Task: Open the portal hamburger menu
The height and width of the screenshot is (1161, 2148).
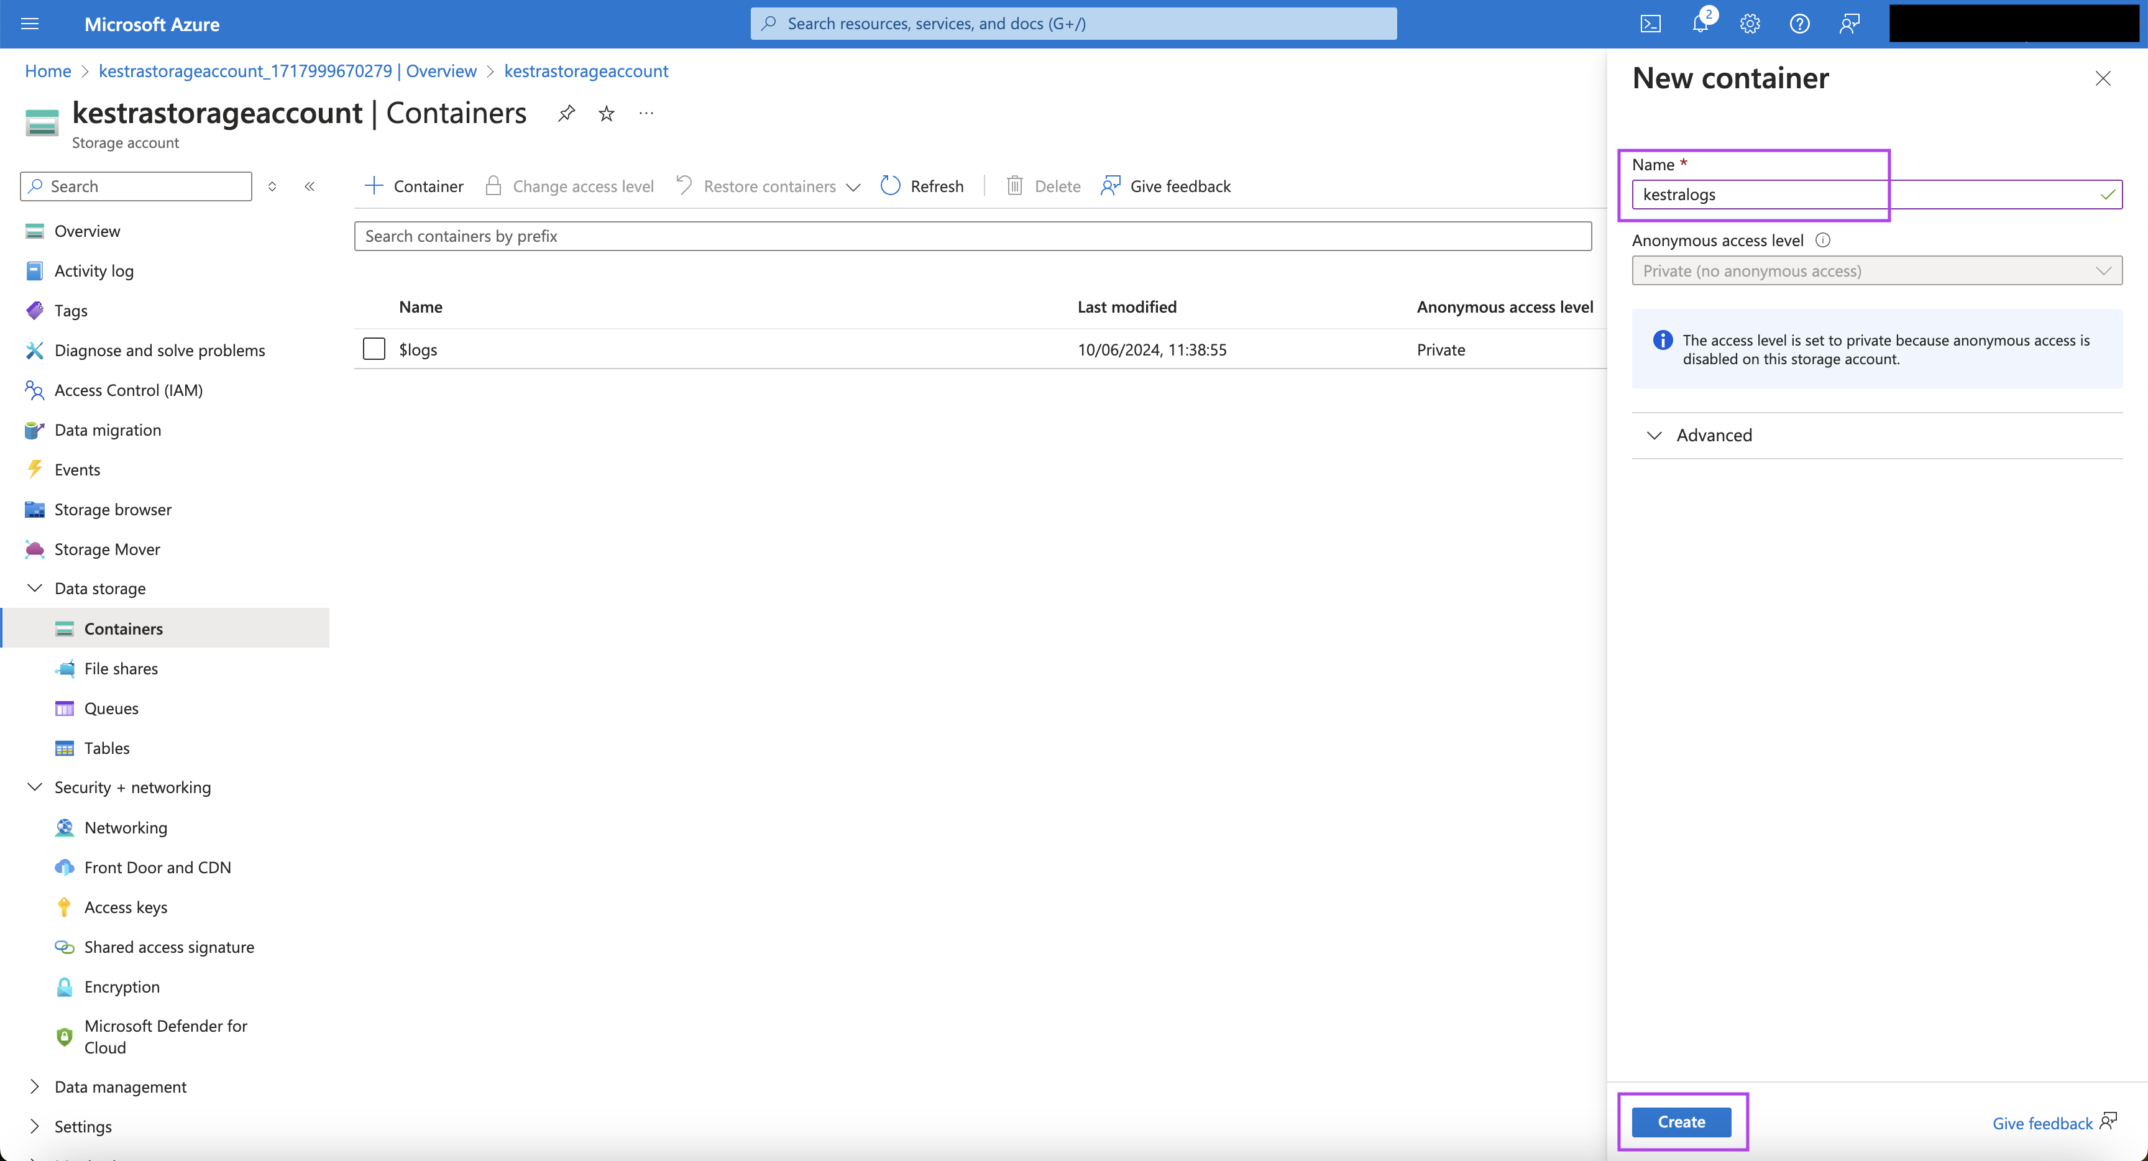Action: [29, 24]
